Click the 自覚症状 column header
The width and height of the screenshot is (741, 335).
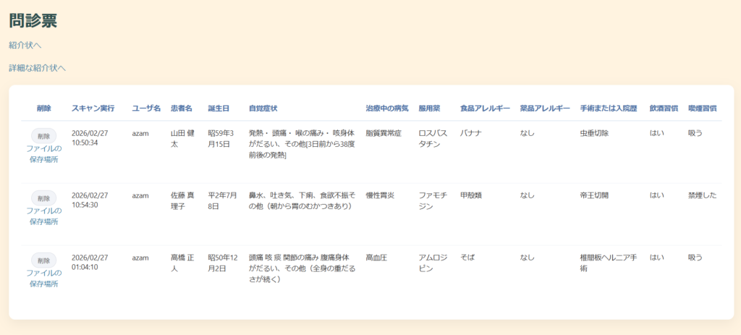[262, 108]
